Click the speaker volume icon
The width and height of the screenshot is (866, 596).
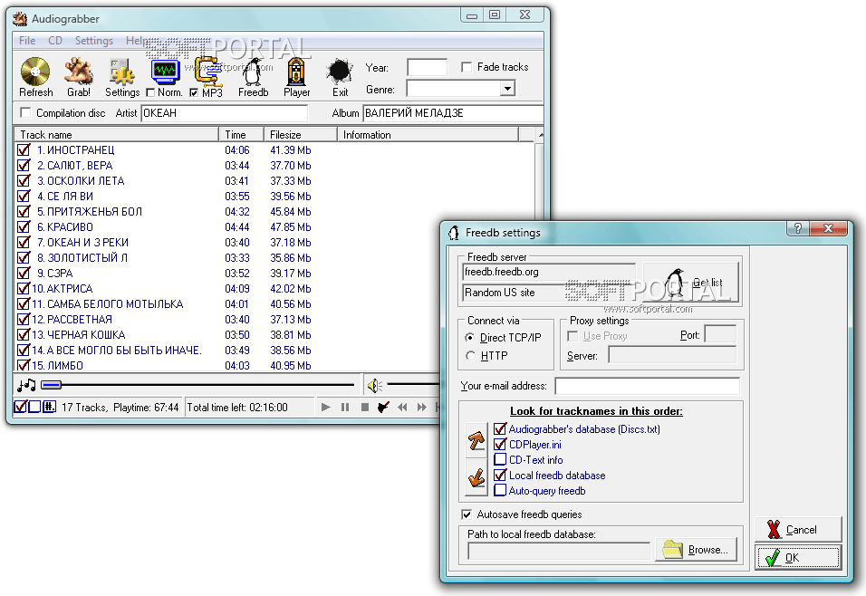374,385
